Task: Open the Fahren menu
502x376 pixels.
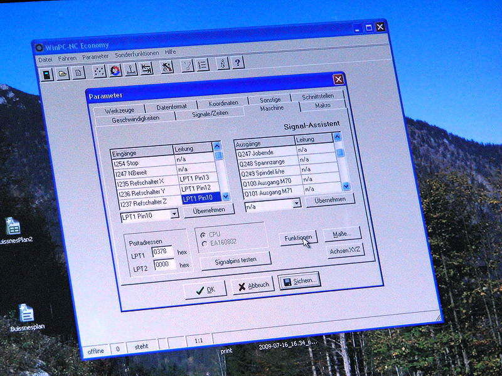Action: (67, 58)
